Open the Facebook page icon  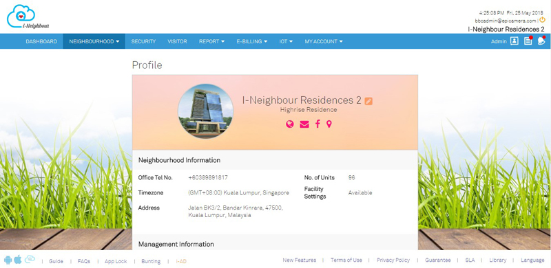point(318,124)
